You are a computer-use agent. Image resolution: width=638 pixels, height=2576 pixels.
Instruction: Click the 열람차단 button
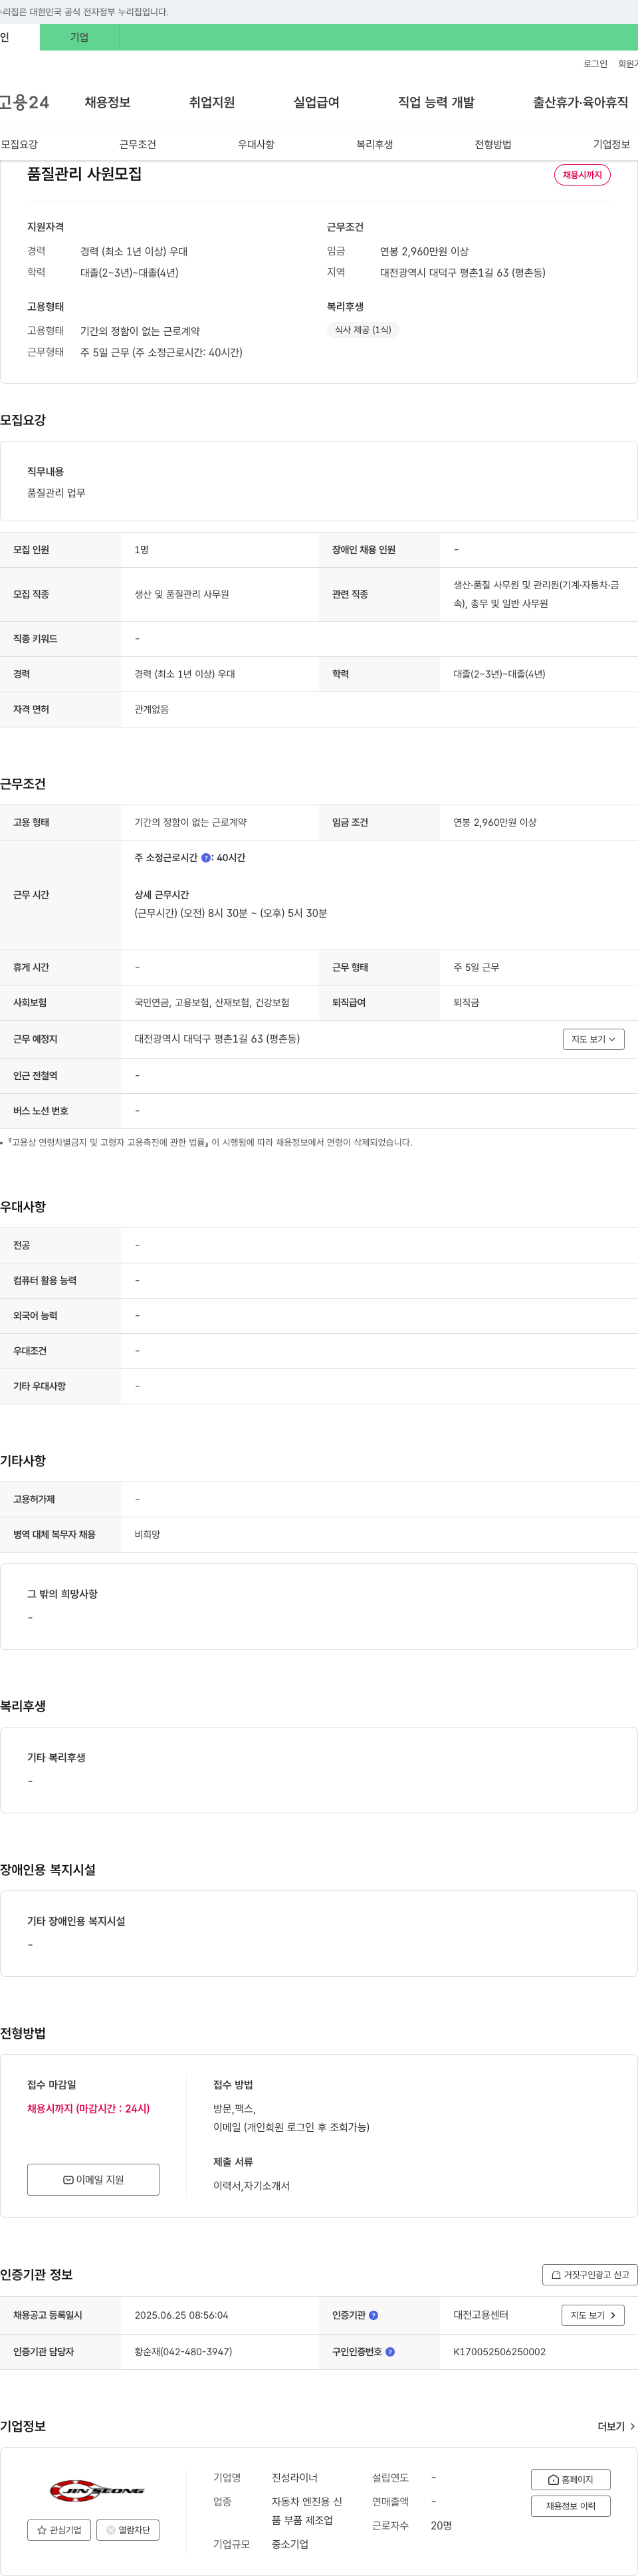(128, 2530)
